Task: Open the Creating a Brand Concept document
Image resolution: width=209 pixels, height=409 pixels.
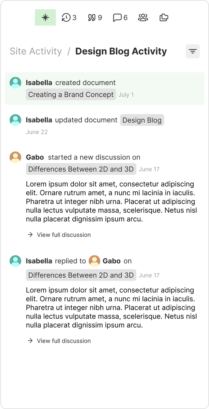Action: [x=71, y=94]
